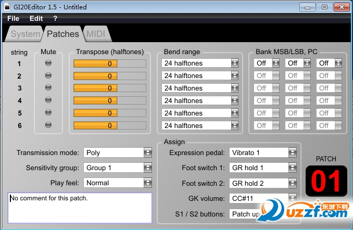Close the GI20Editor window

pyautogui.click(x=342, y=7)
